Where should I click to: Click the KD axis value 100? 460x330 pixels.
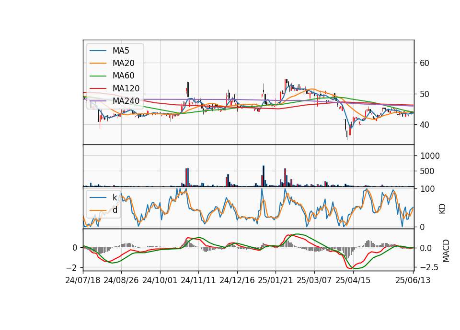427,189
